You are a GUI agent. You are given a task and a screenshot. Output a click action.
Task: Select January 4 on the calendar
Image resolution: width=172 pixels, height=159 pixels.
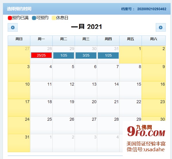tap(41, 72)
